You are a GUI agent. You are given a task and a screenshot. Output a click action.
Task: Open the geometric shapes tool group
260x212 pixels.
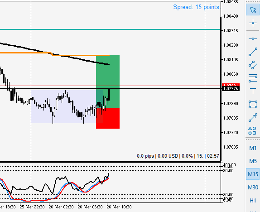coord(252,131)
